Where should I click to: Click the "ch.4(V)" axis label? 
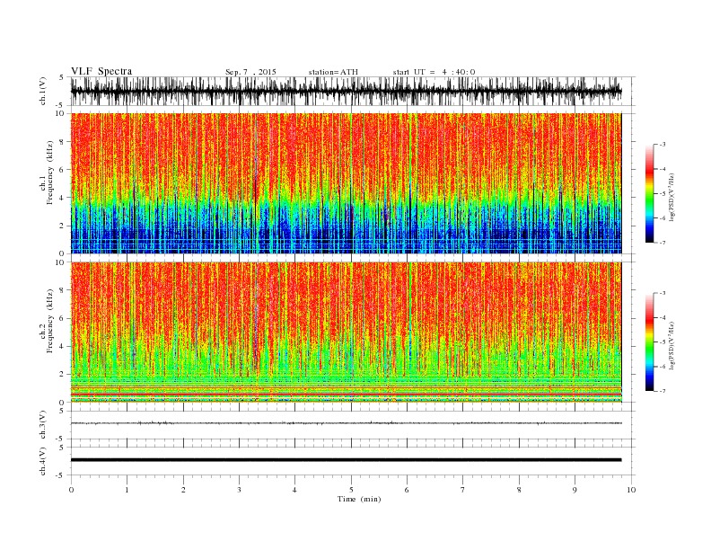point(43,461)
